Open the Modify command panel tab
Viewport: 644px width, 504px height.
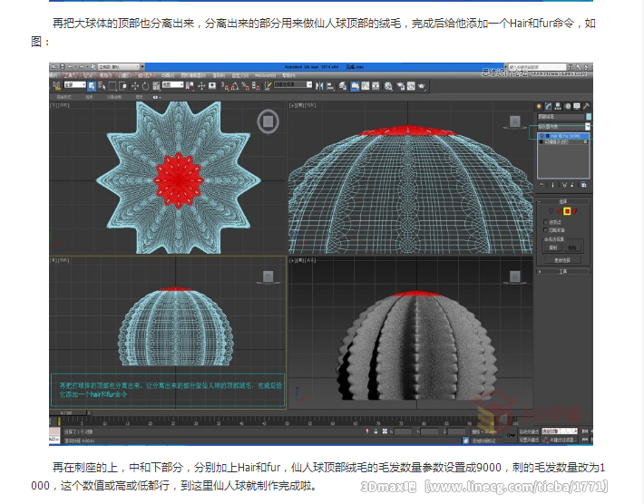(548, 106)
